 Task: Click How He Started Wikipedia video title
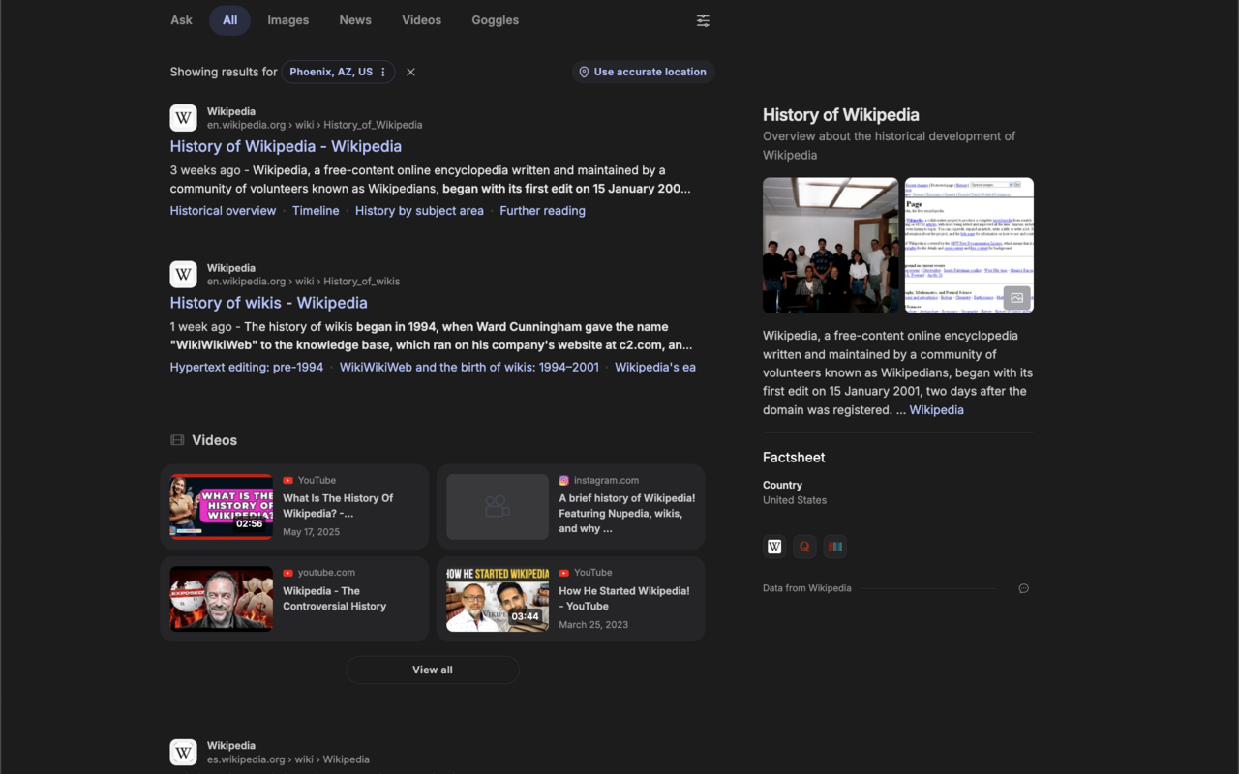(624, 599)
